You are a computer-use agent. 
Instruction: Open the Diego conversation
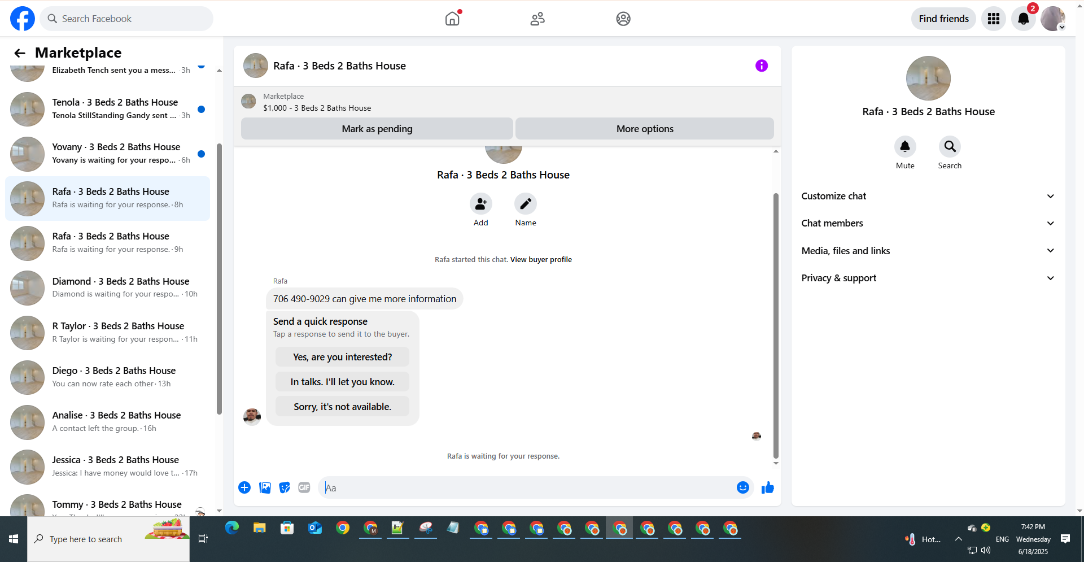(x=107, y=377)
